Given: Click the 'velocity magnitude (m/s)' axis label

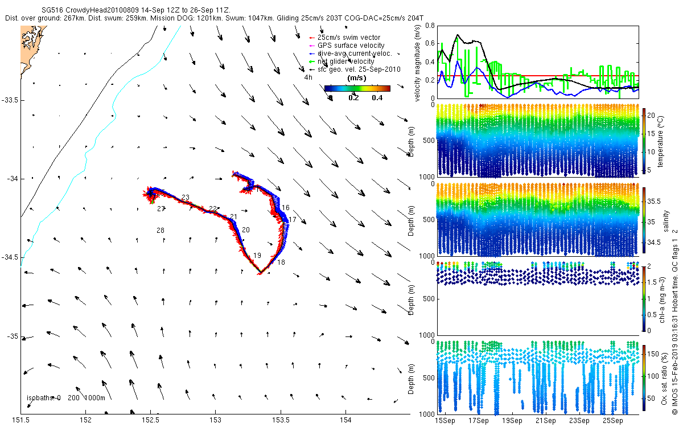Looking at the screenshot, I should (418, 63).
